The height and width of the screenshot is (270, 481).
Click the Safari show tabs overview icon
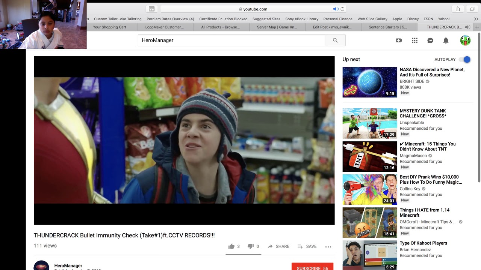(x=472, y=9)
